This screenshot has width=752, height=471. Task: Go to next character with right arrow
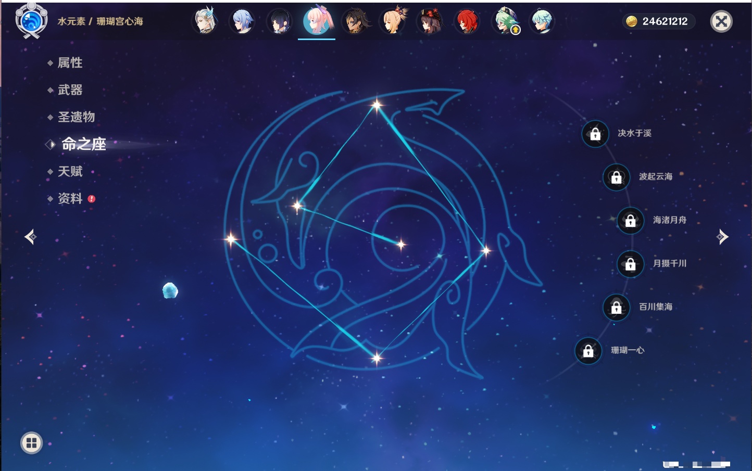(722, 237)
